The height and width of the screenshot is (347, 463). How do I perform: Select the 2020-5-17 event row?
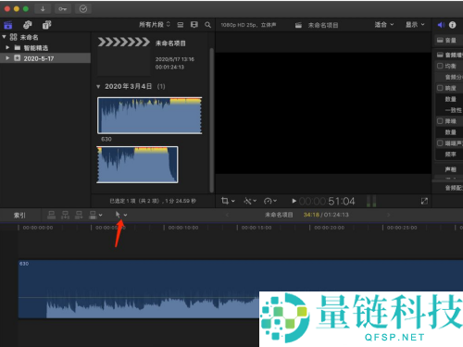tap(45, 58)
